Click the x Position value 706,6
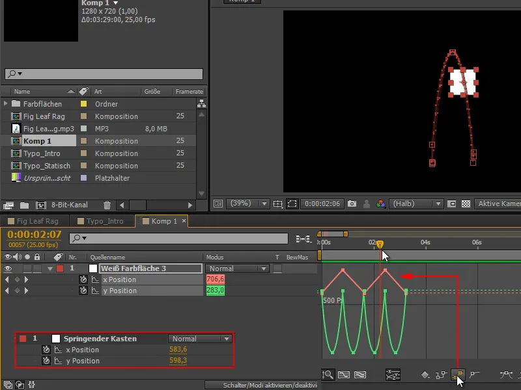 pyautogui.click(x=216, y=279)
